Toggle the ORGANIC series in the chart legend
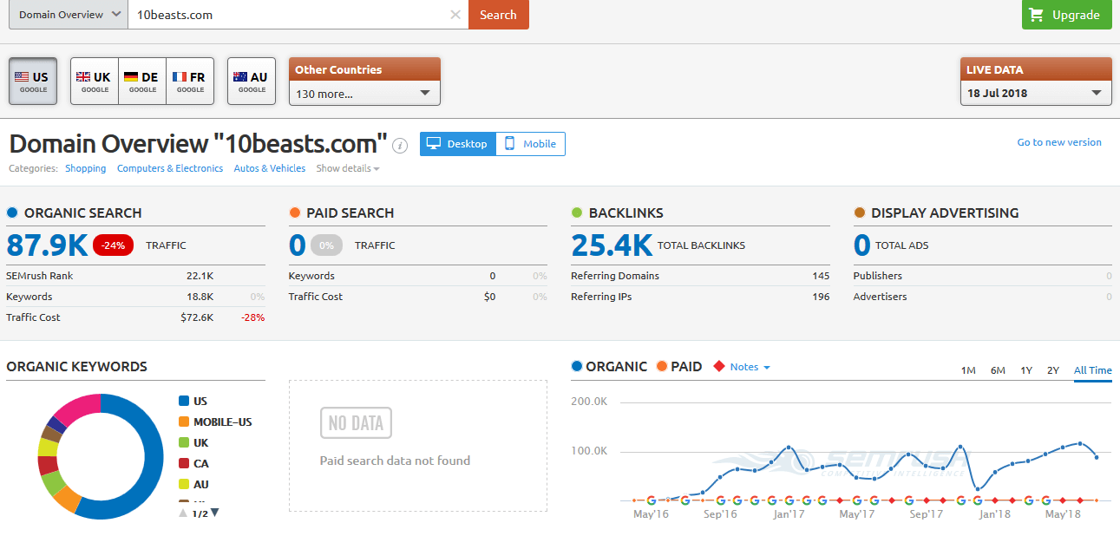The image size is (1120, 536). (x=609, y=367)
